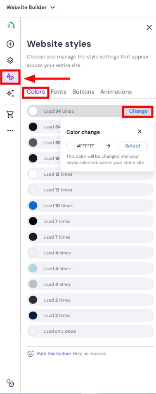Viewport: 156px width, 394px height.
Task: Open the Rate this feature link
Action: pyautogui.click(x=54, y=353)
